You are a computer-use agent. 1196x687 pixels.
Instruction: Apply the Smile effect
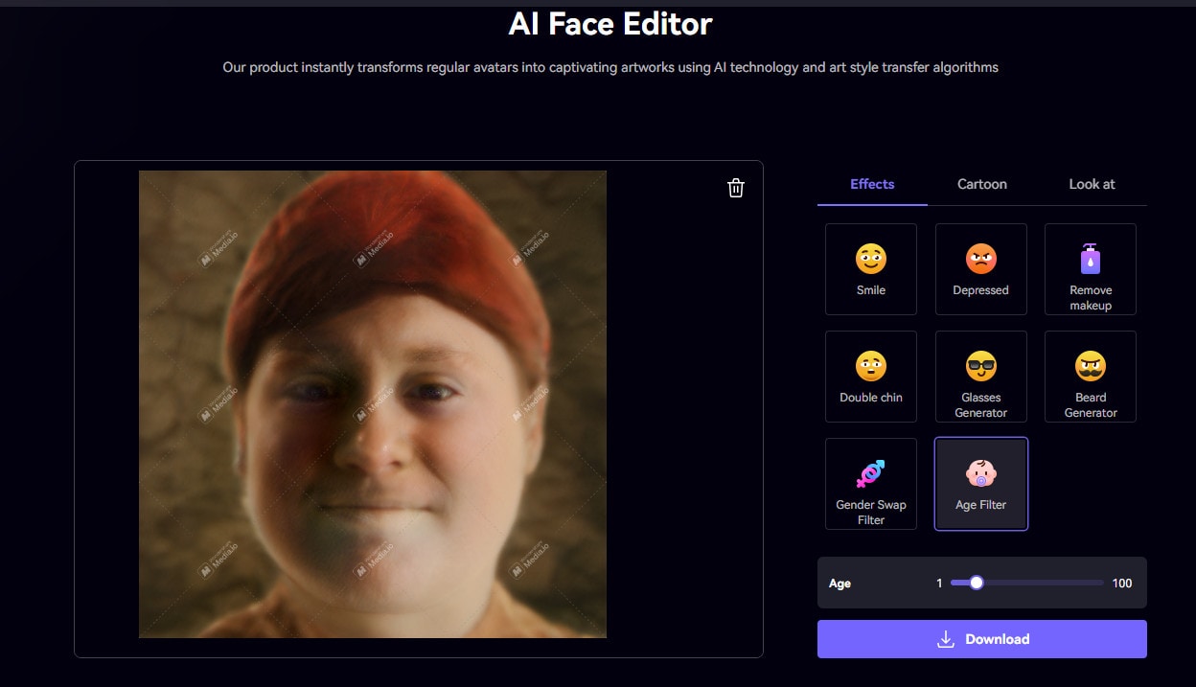point(871,269)
